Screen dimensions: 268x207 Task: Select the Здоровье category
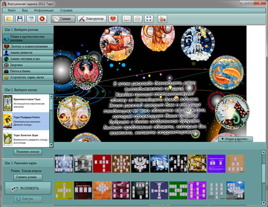[x=28, y=65]
